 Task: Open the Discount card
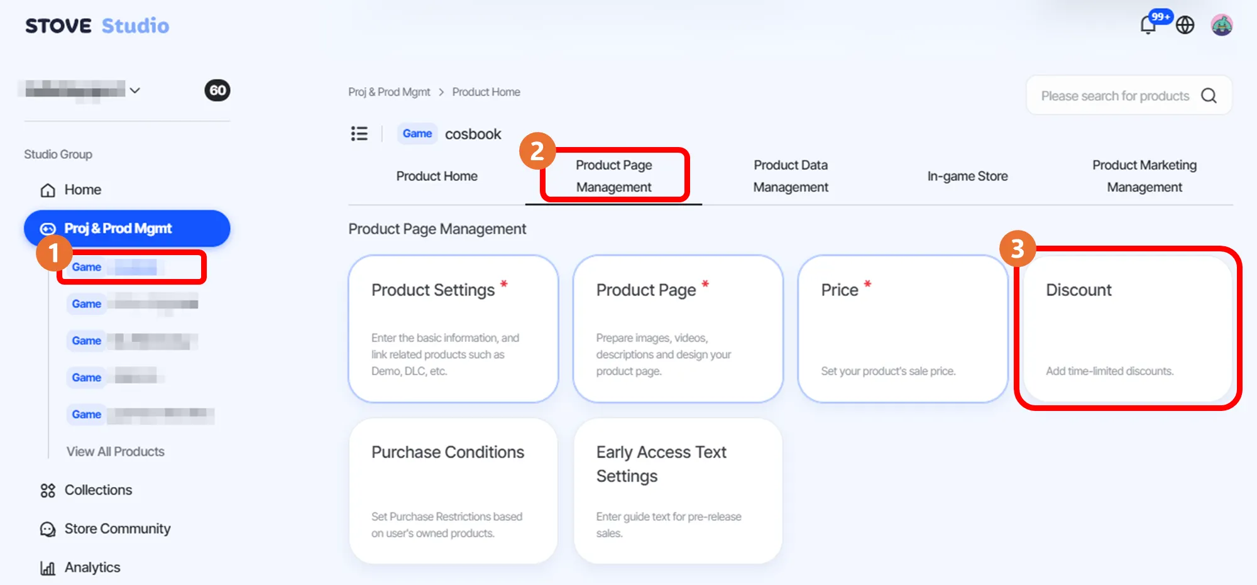pyautogui.click(x=1128, y=328)
